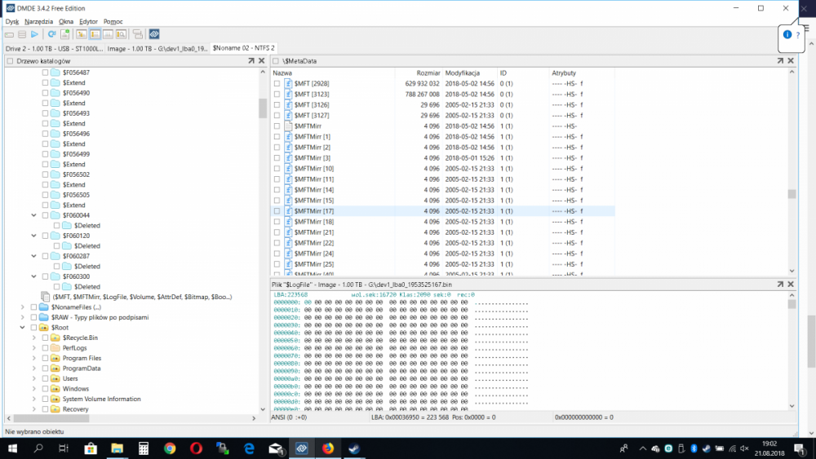
Task: Expand the $RAW file types node
Action: tap(22, 317)
